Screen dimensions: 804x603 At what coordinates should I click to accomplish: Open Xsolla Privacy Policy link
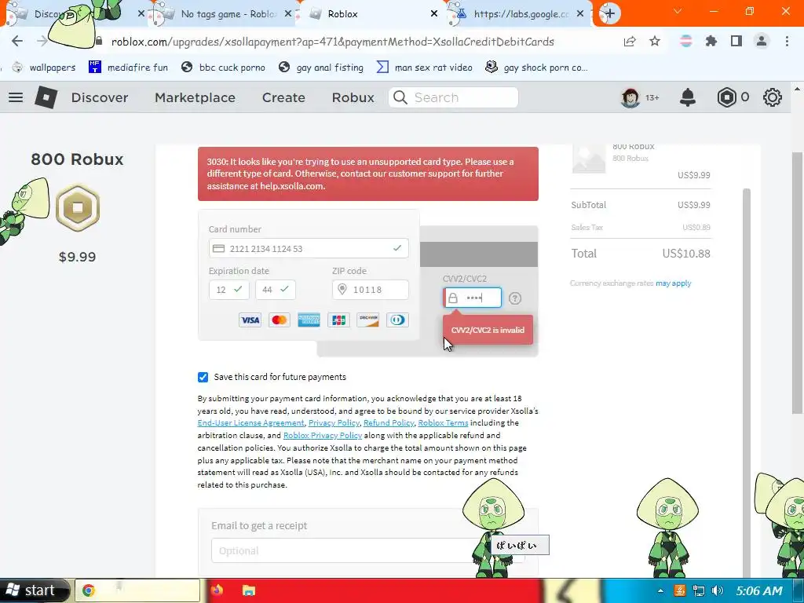click(x=334, y=423)
